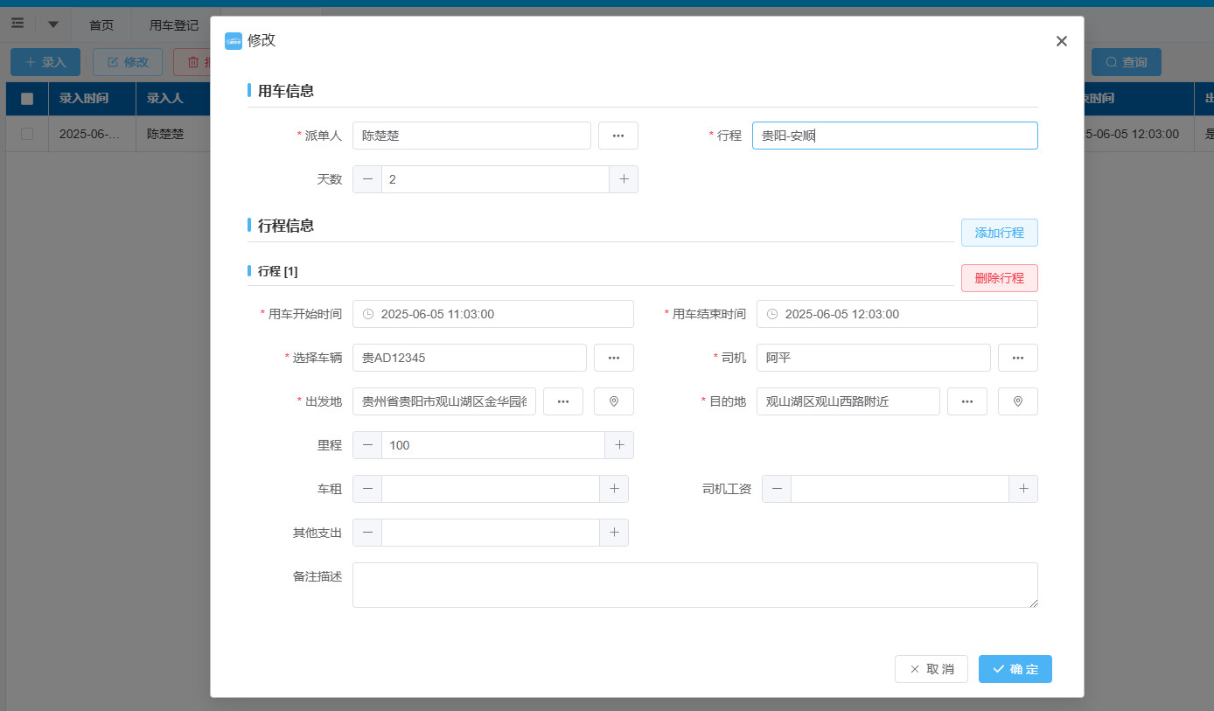The height and width of the screenshot is (711, 1214).
Task: Click into the 备注描述 text area
Action: pos(694,585)
